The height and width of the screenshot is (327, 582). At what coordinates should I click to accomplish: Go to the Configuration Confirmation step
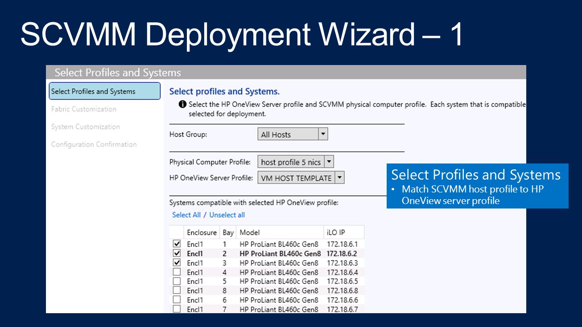click(x=94, y=144)
